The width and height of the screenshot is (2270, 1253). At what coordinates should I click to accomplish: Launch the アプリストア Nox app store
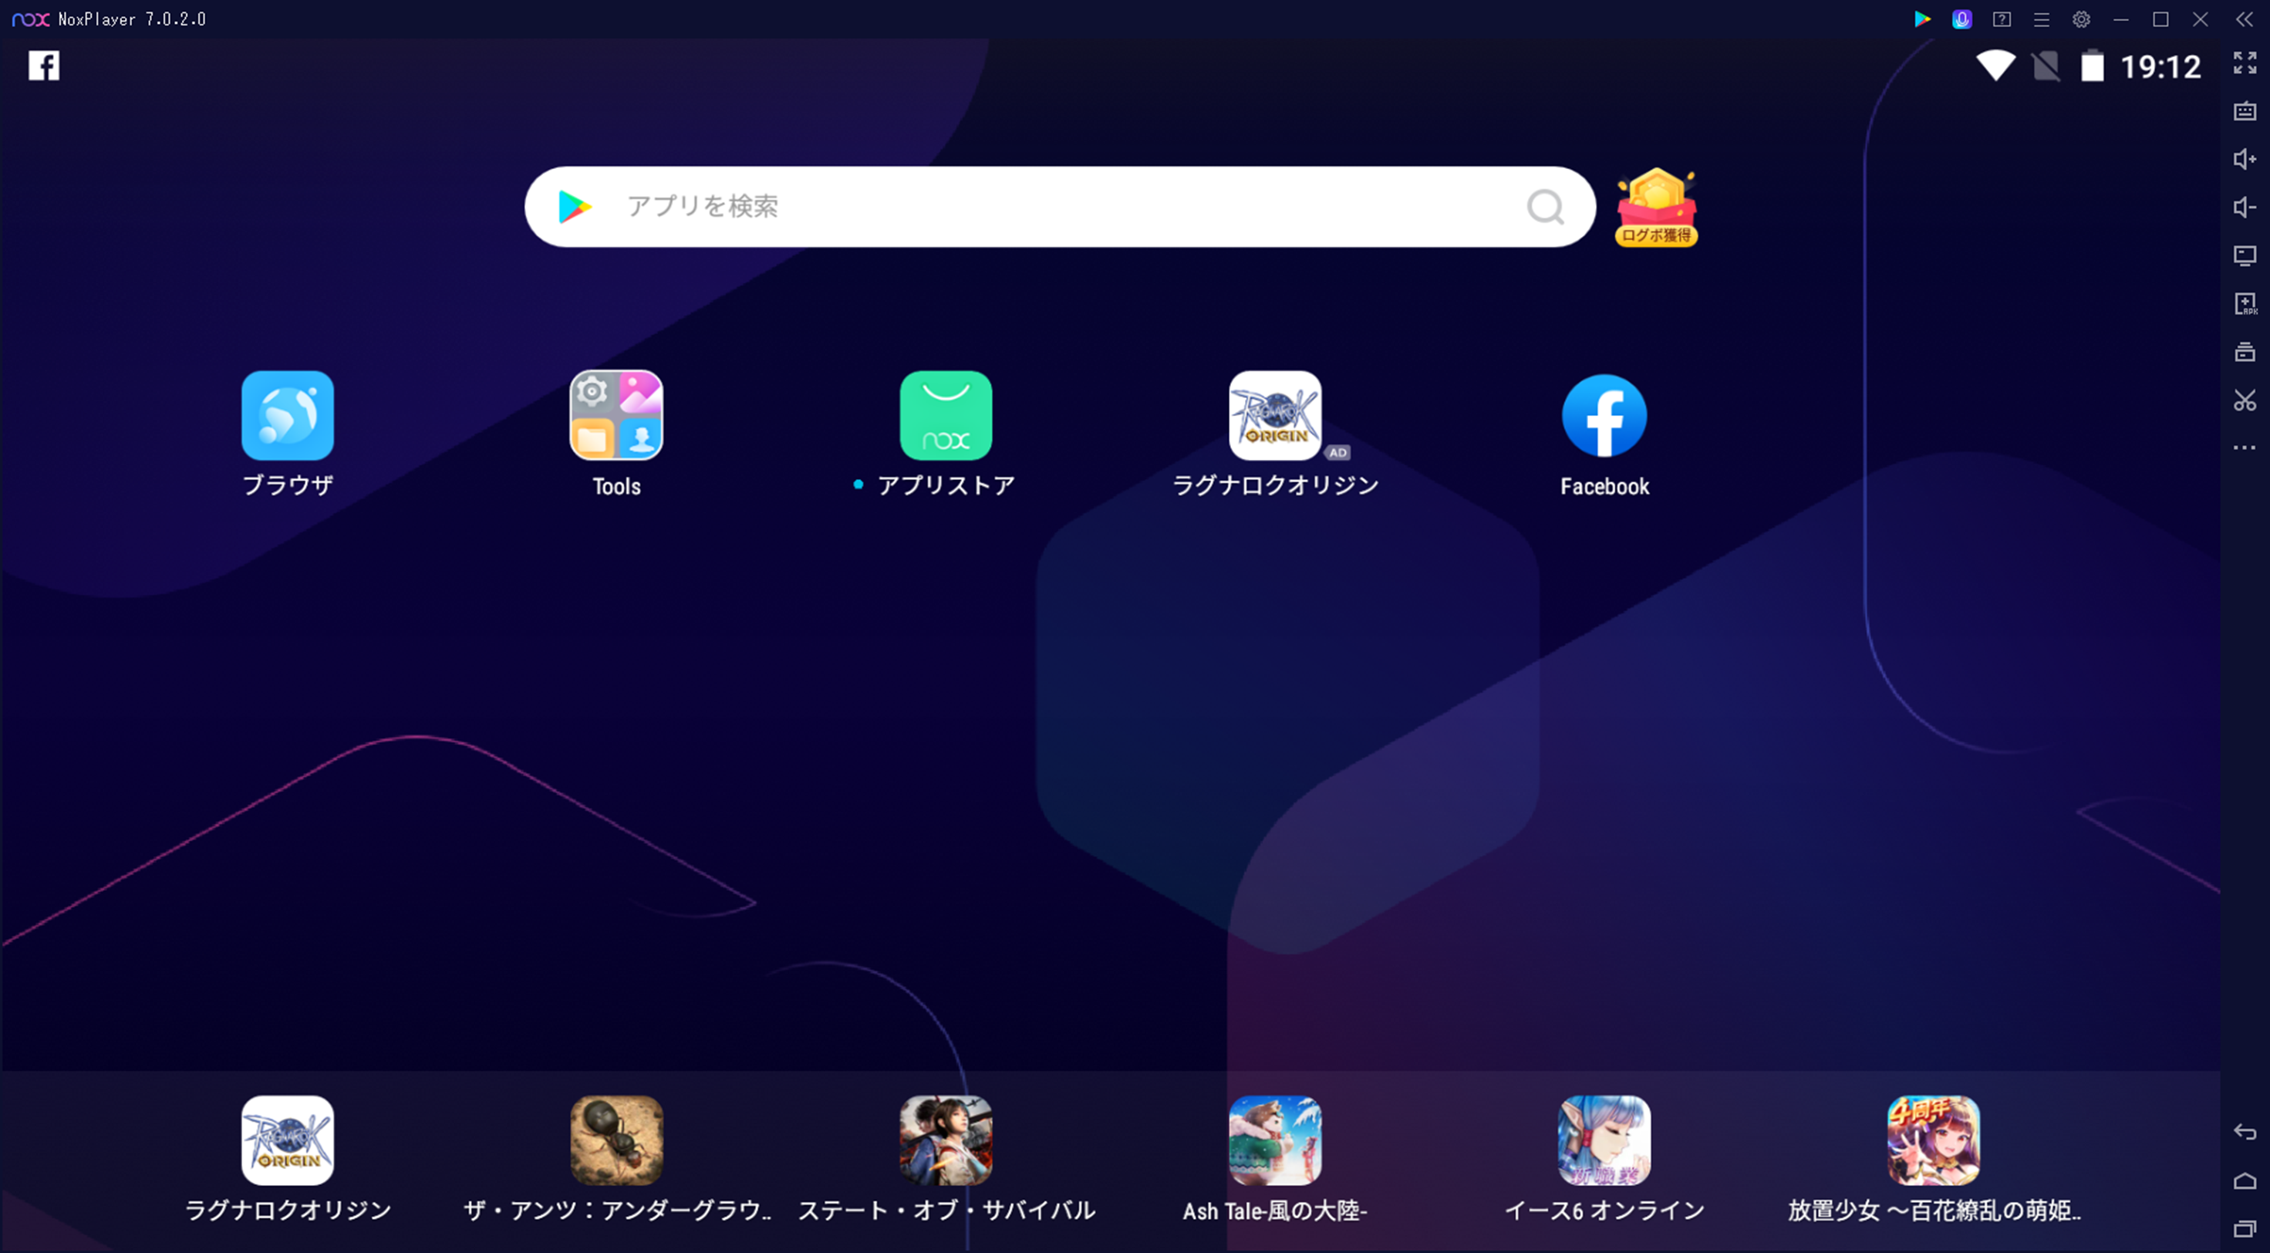946,415
